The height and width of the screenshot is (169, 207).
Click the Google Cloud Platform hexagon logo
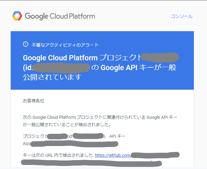pos(17,16)
